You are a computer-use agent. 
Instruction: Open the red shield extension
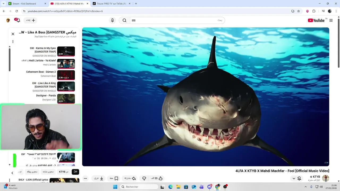click(x=307, y=11)
